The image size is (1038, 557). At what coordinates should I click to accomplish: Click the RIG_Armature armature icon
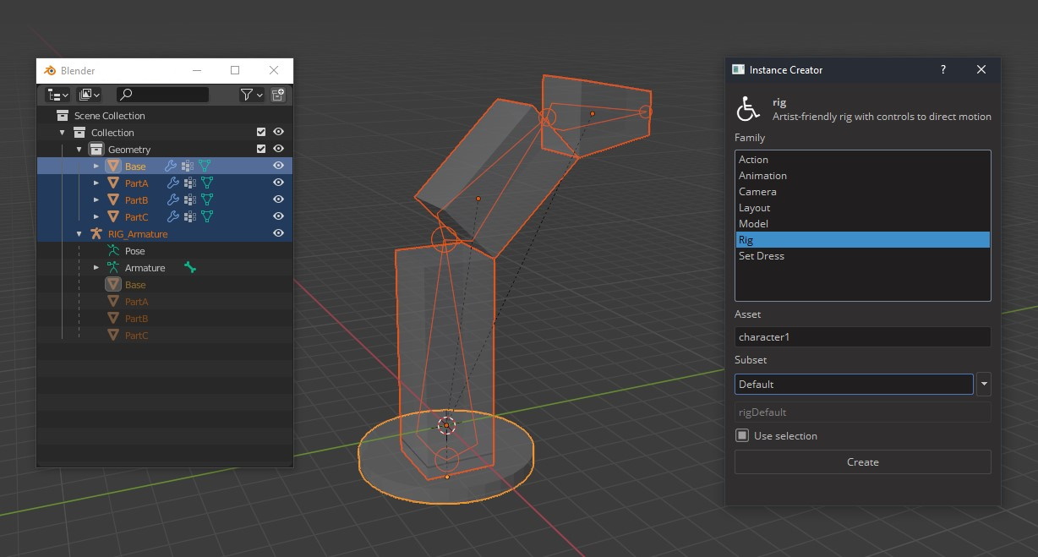97,234
